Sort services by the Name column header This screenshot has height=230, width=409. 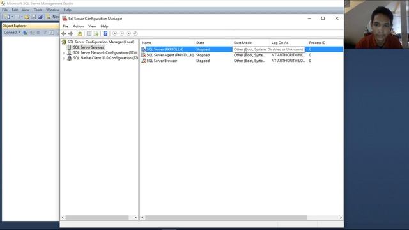click(x=167, y=43)
